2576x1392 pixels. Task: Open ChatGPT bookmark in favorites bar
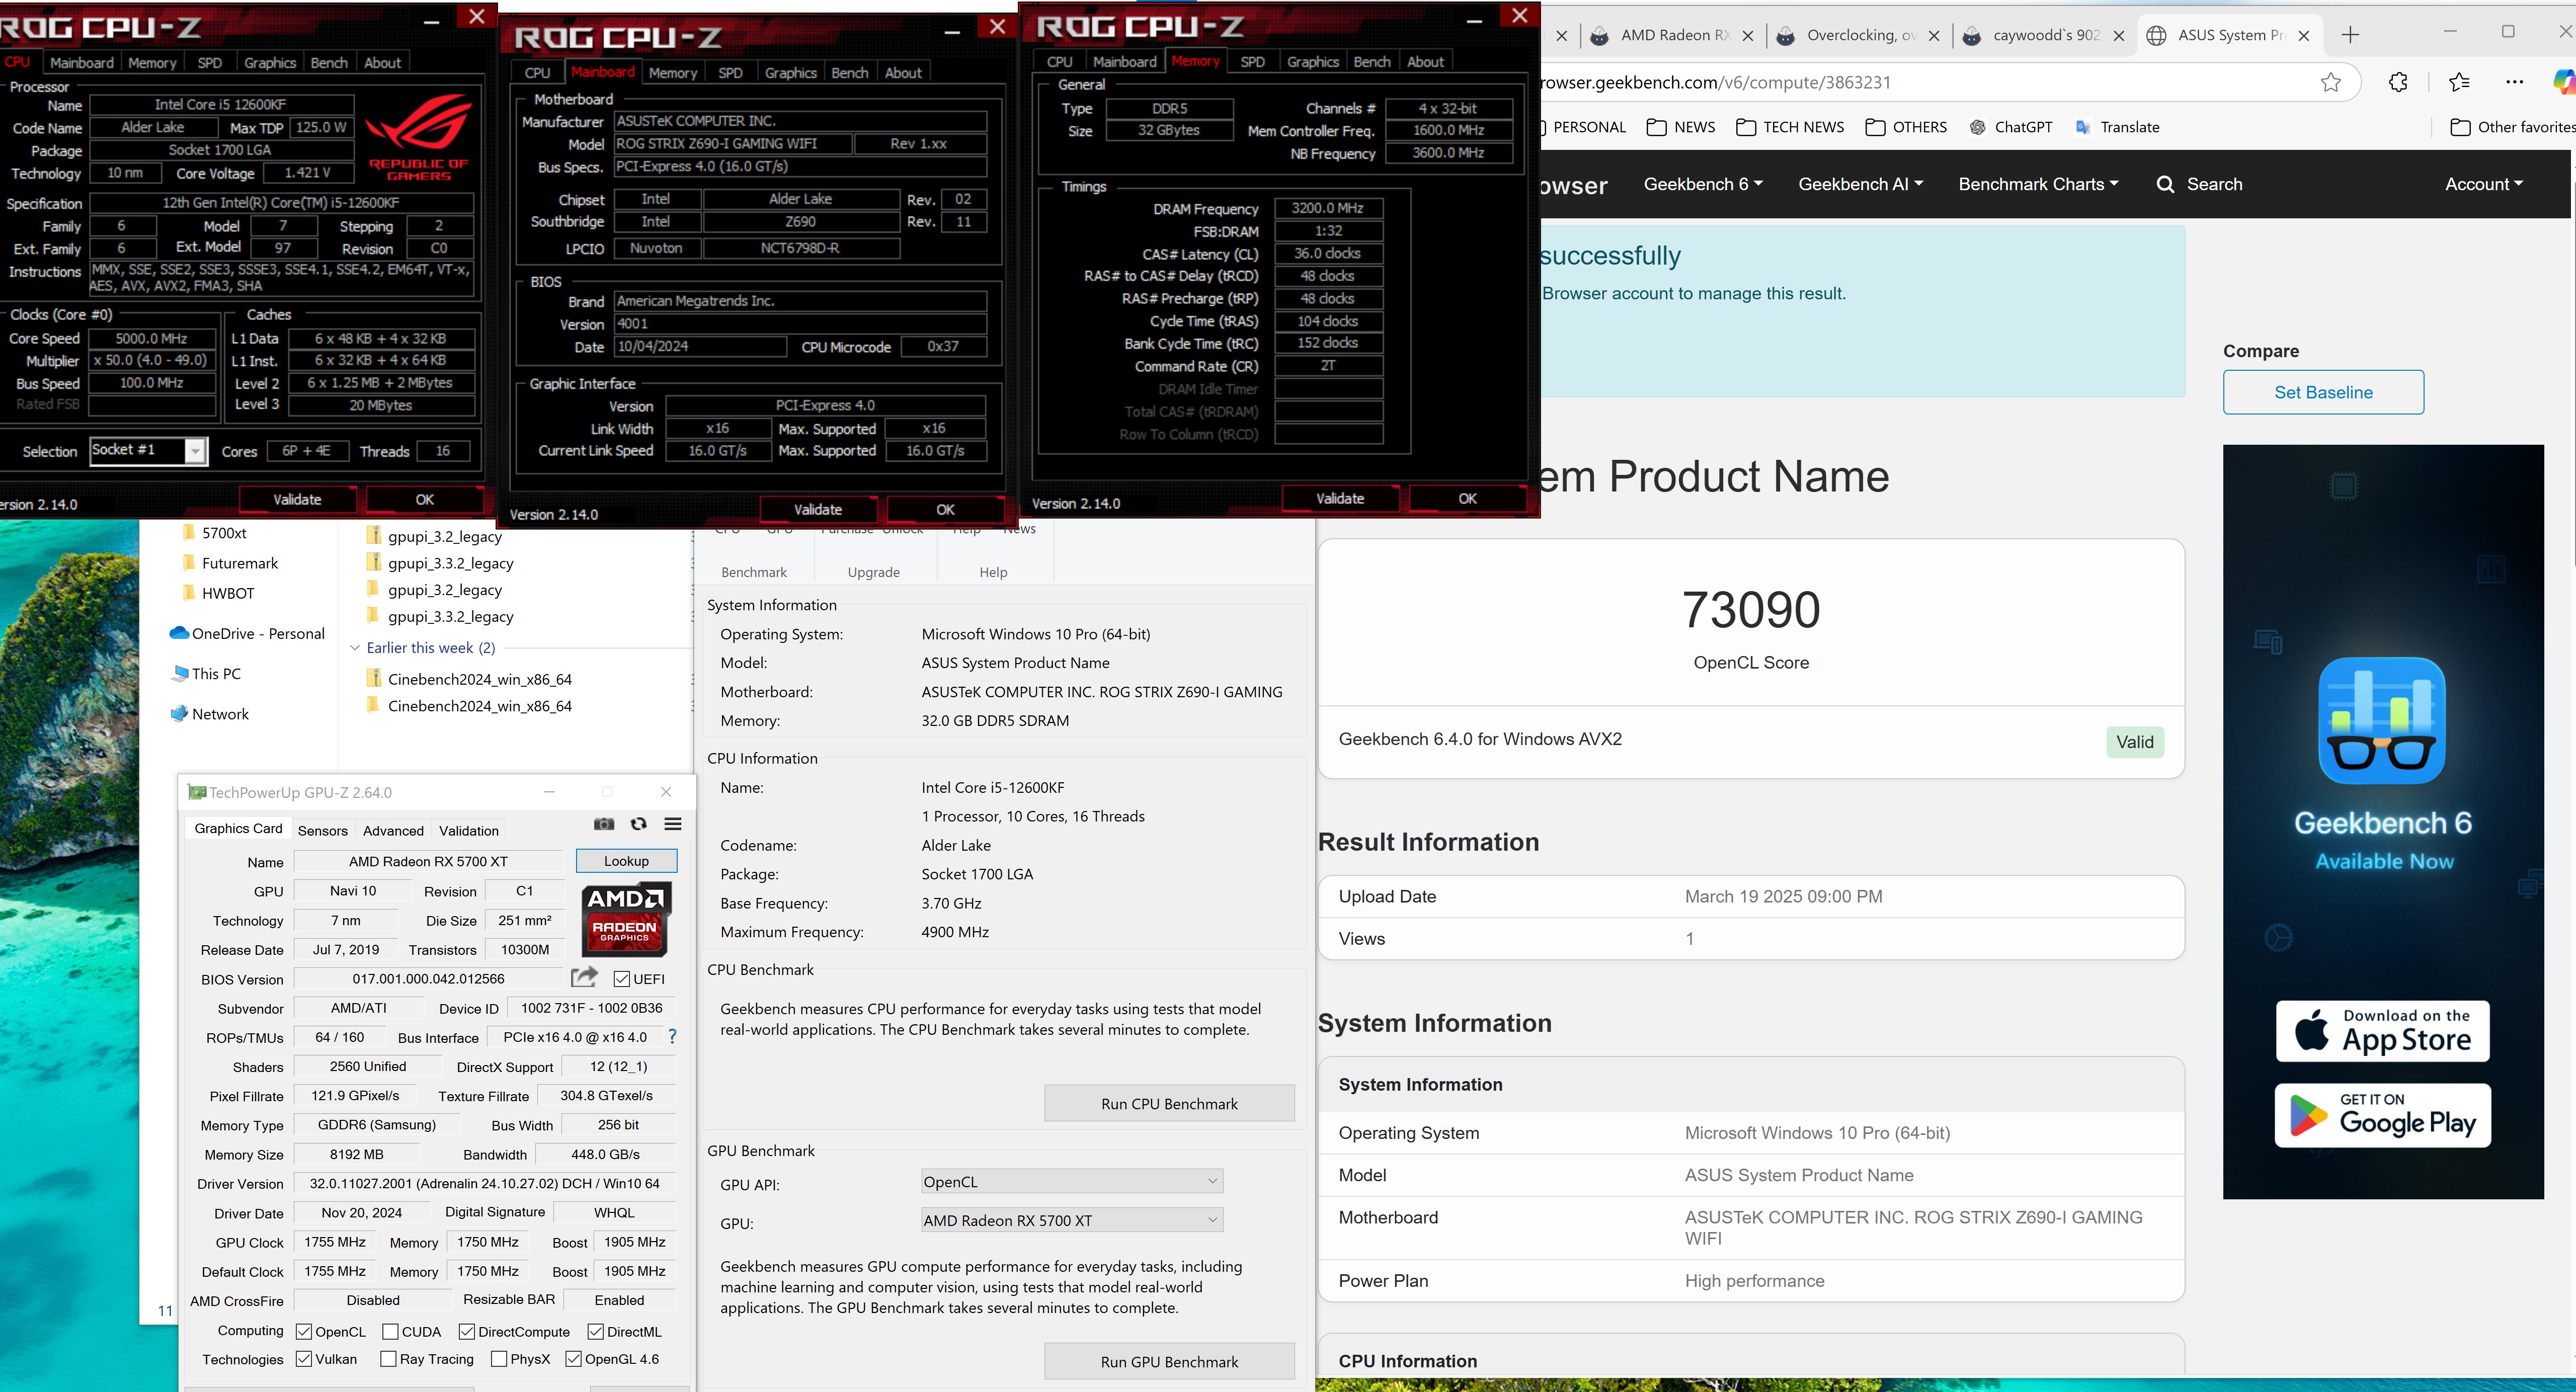[2011, 128]
